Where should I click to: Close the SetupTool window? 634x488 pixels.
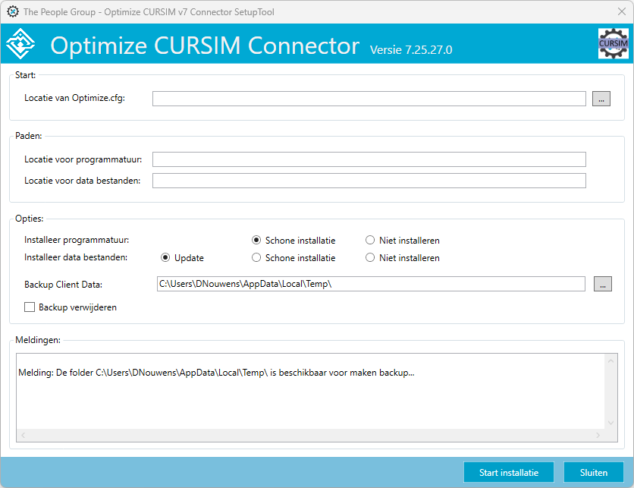tap(622, 11)
